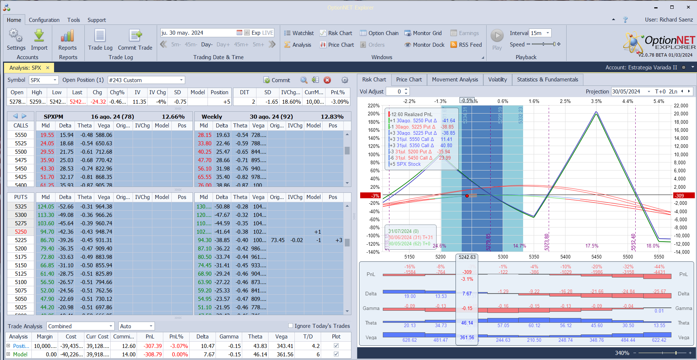Image resolution: width=697 pixels, height=360 pixels.
Task: Expand the Position analysis row
Action: [x=8, y=345]
